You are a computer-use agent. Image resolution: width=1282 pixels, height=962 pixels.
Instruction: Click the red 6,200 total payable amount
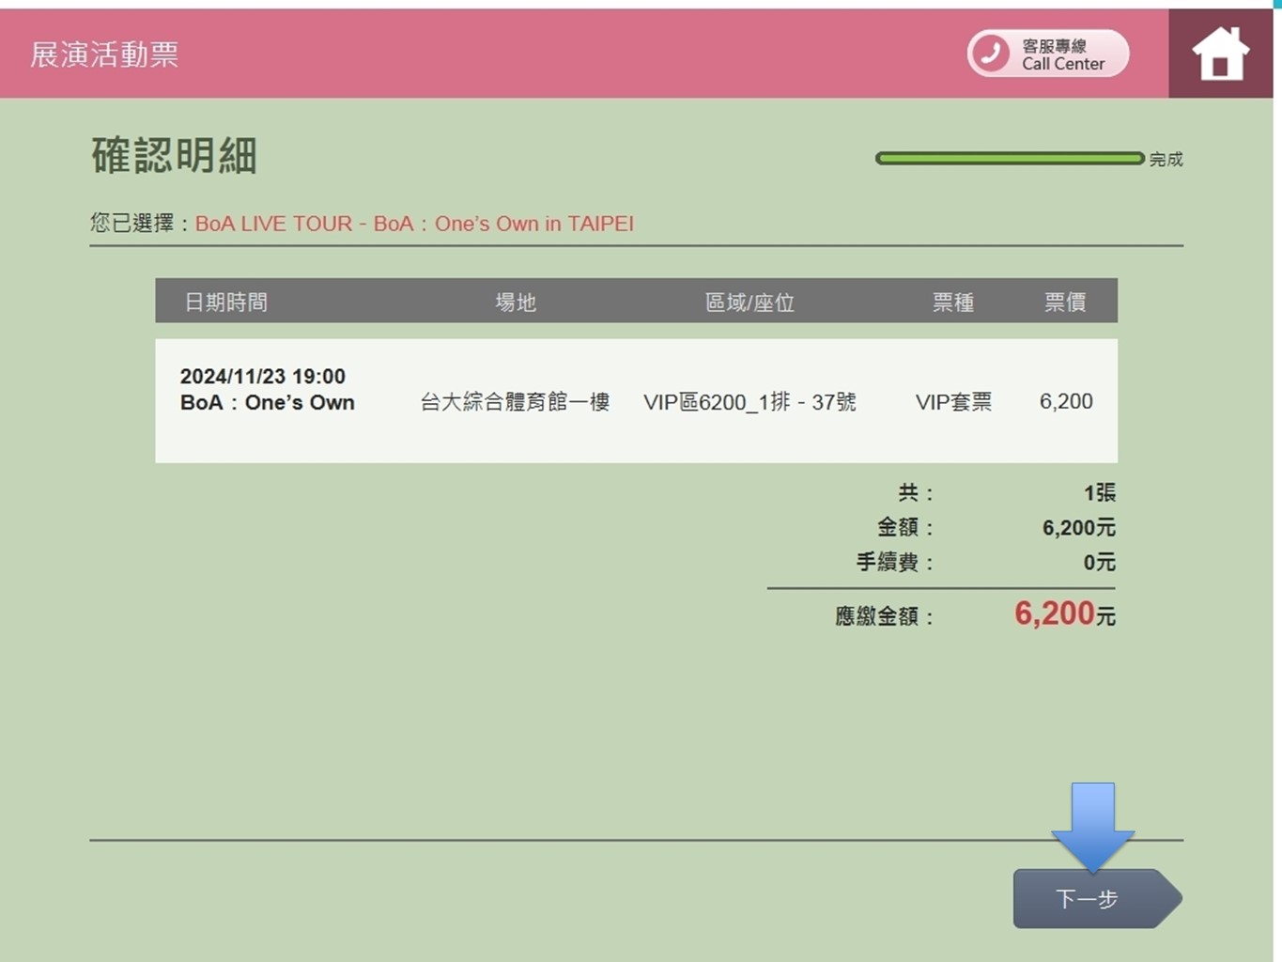click(1055, 613)
